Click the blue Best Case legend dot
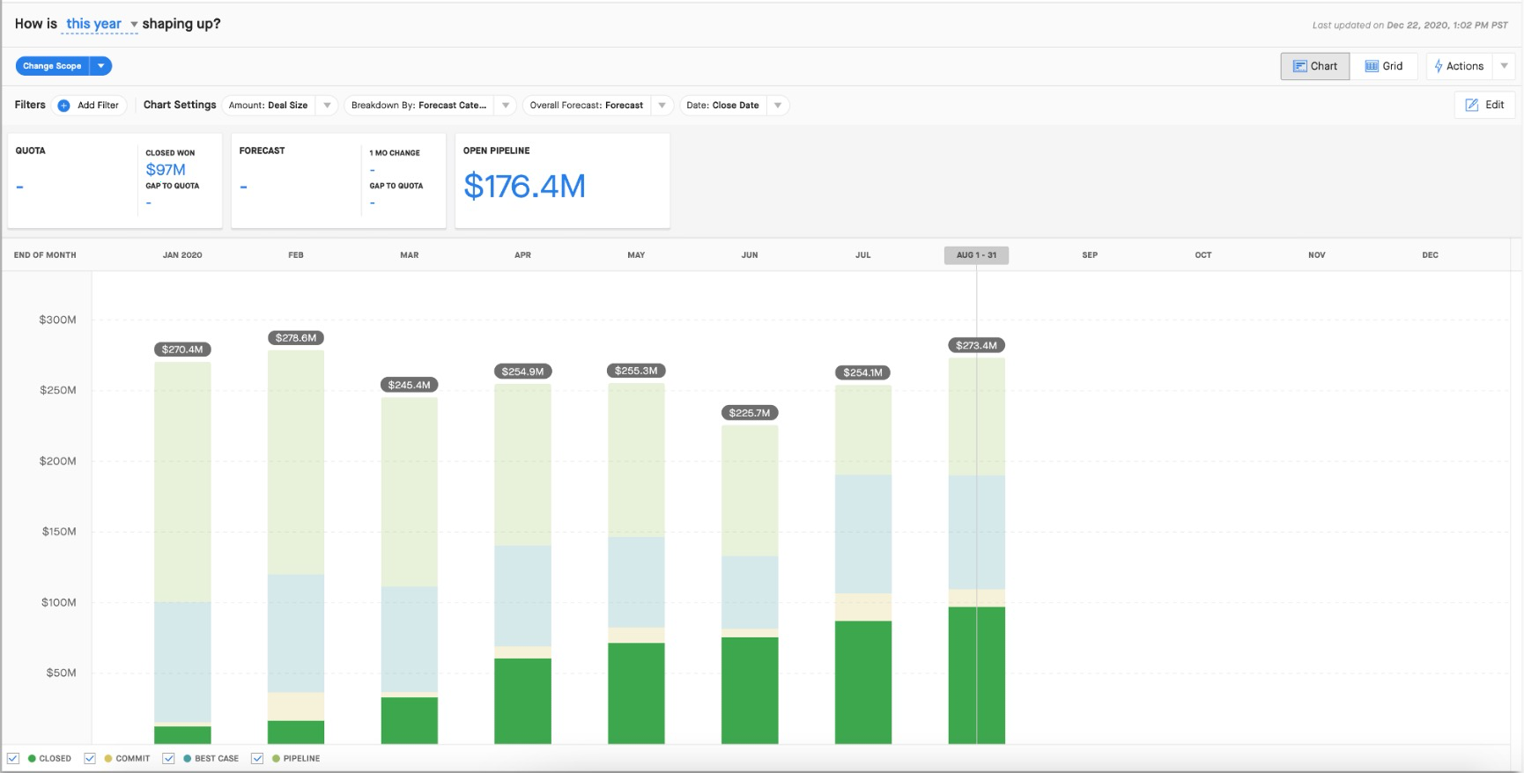Image resolution: width=1524 pixels, height=773 pixels. pyautogui.click(x=187, y=758)
